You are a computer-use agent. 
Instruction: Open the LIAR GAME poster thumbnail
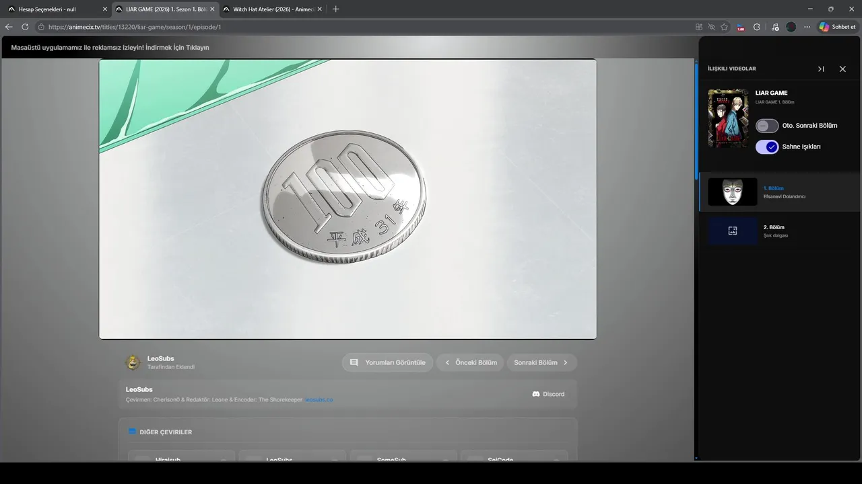click(728, 118)
